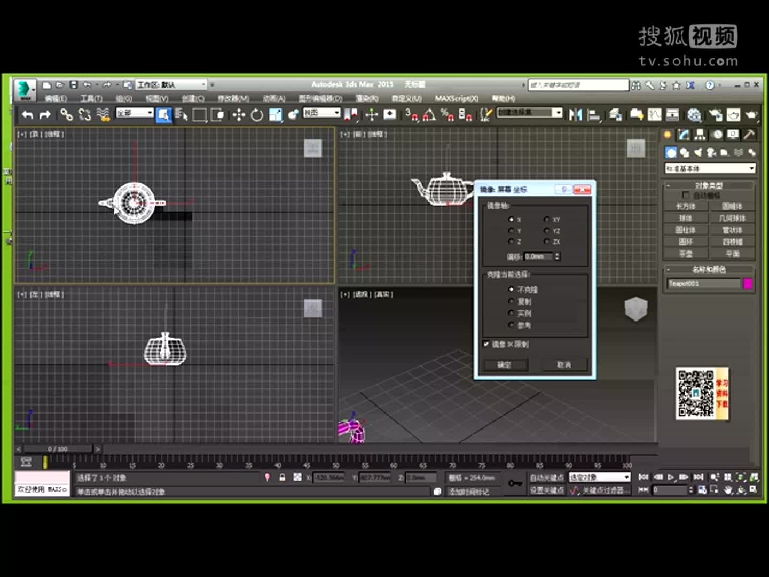Uncheck the 镜像 IK 限制 checkbox
This screenshot has height=577, width=769.
(486, 345)
